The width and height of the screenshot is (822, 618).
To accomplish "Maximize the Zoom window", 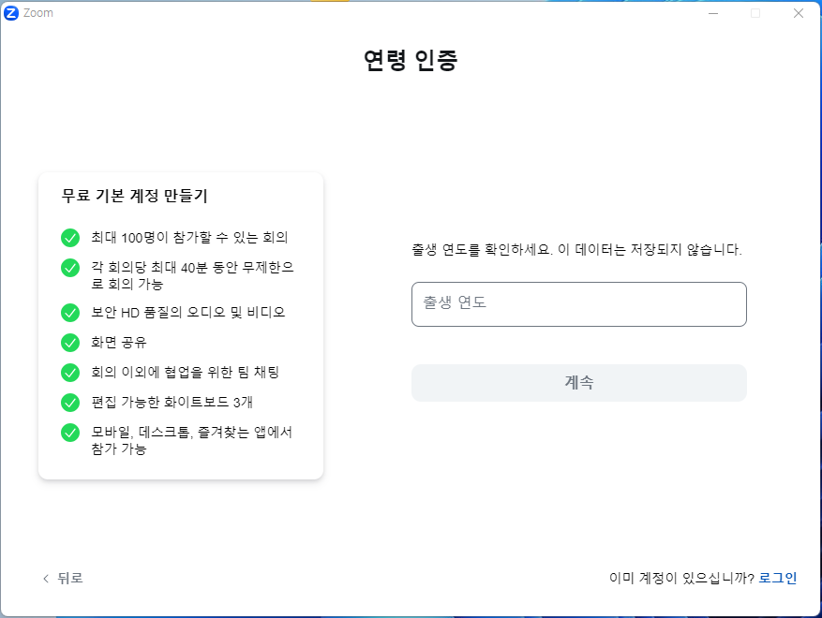I will (757, 12).
